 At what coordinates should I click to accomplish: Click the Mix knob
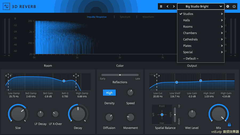(x=219, y=114)
